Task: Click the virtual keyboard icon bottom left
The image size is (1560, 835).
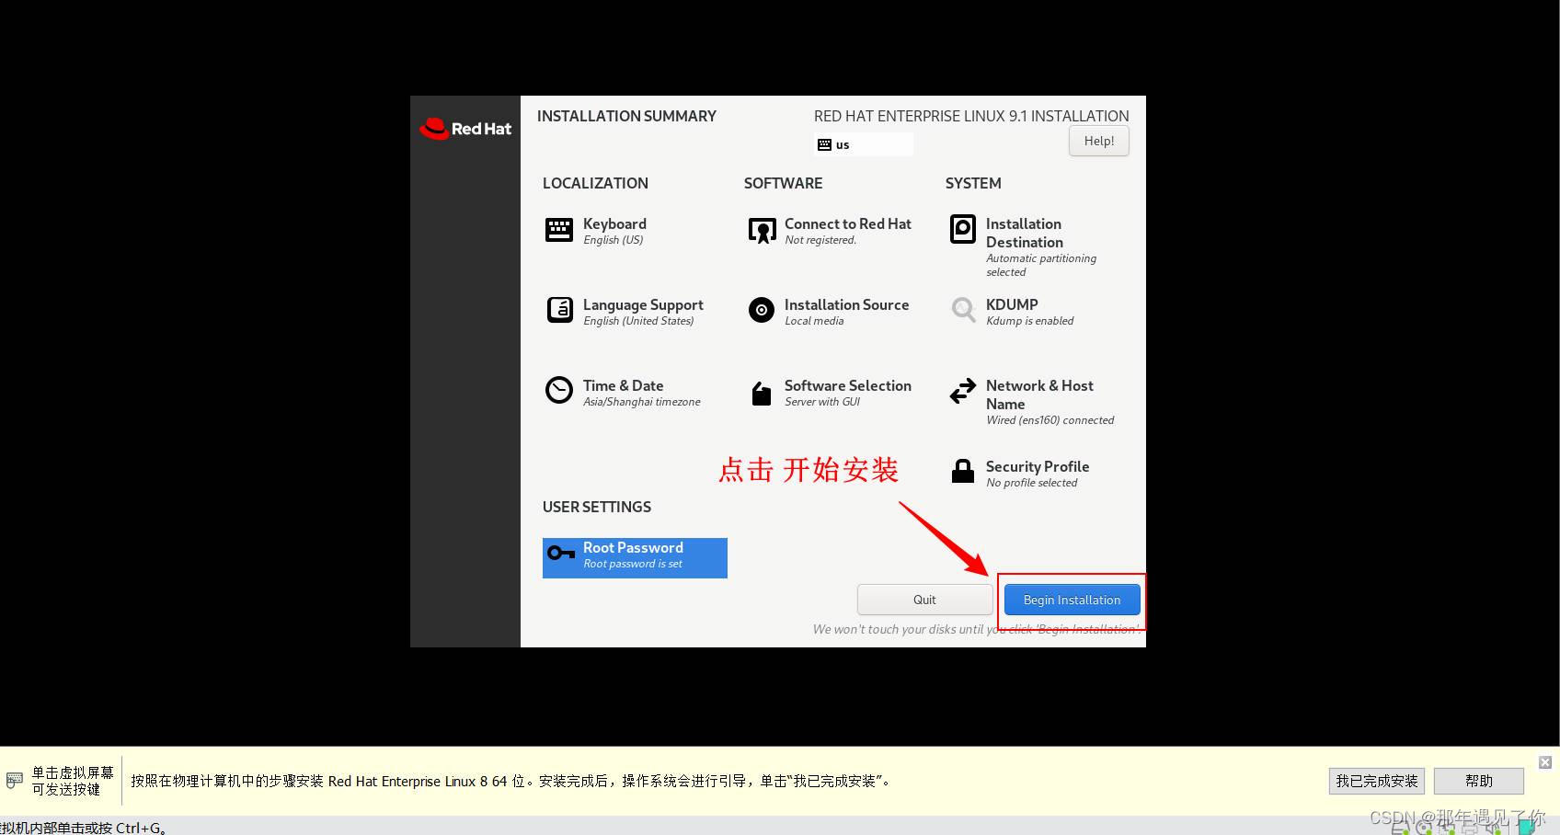Action: (x=14, y=780)
